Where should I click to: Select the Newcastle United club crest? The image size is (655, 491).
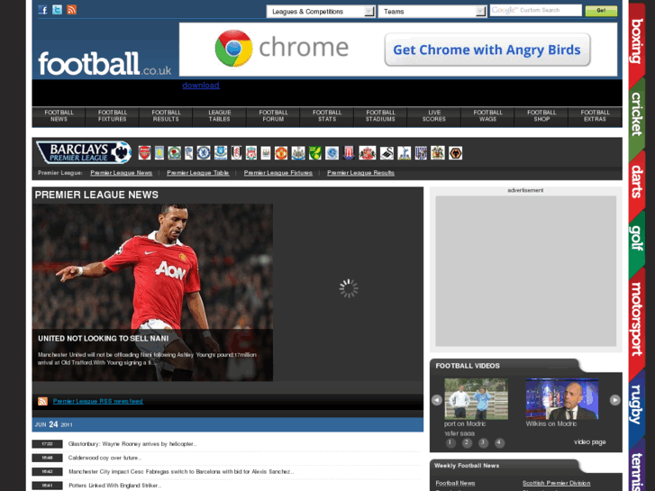click(298, 153)
